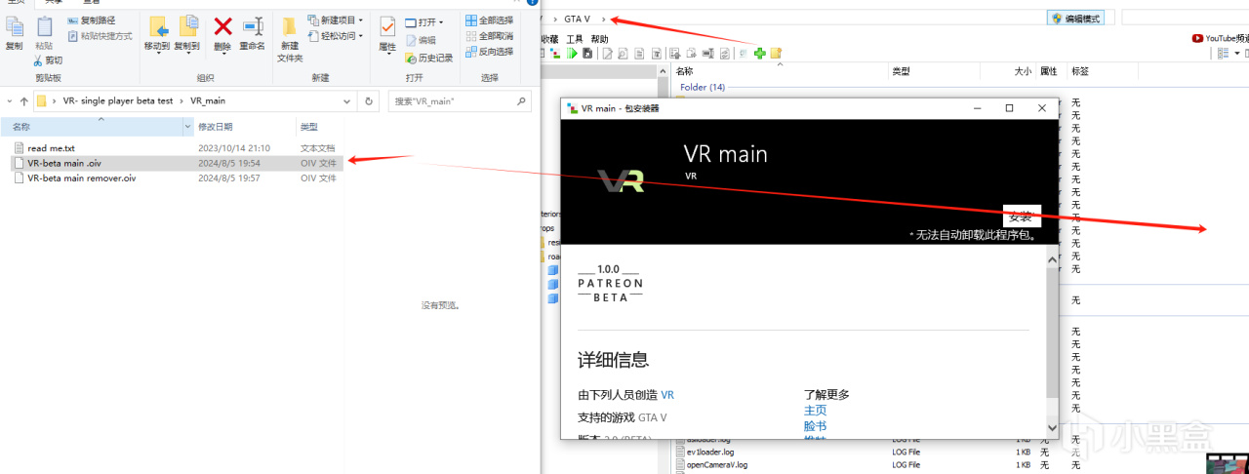
Task: Click the Name (名称) column header
Action: click(x=91, y=127)
